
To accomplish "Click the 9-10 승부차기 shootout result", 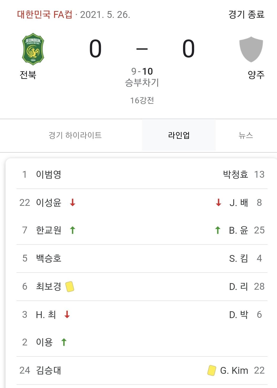I will (142, 77).
